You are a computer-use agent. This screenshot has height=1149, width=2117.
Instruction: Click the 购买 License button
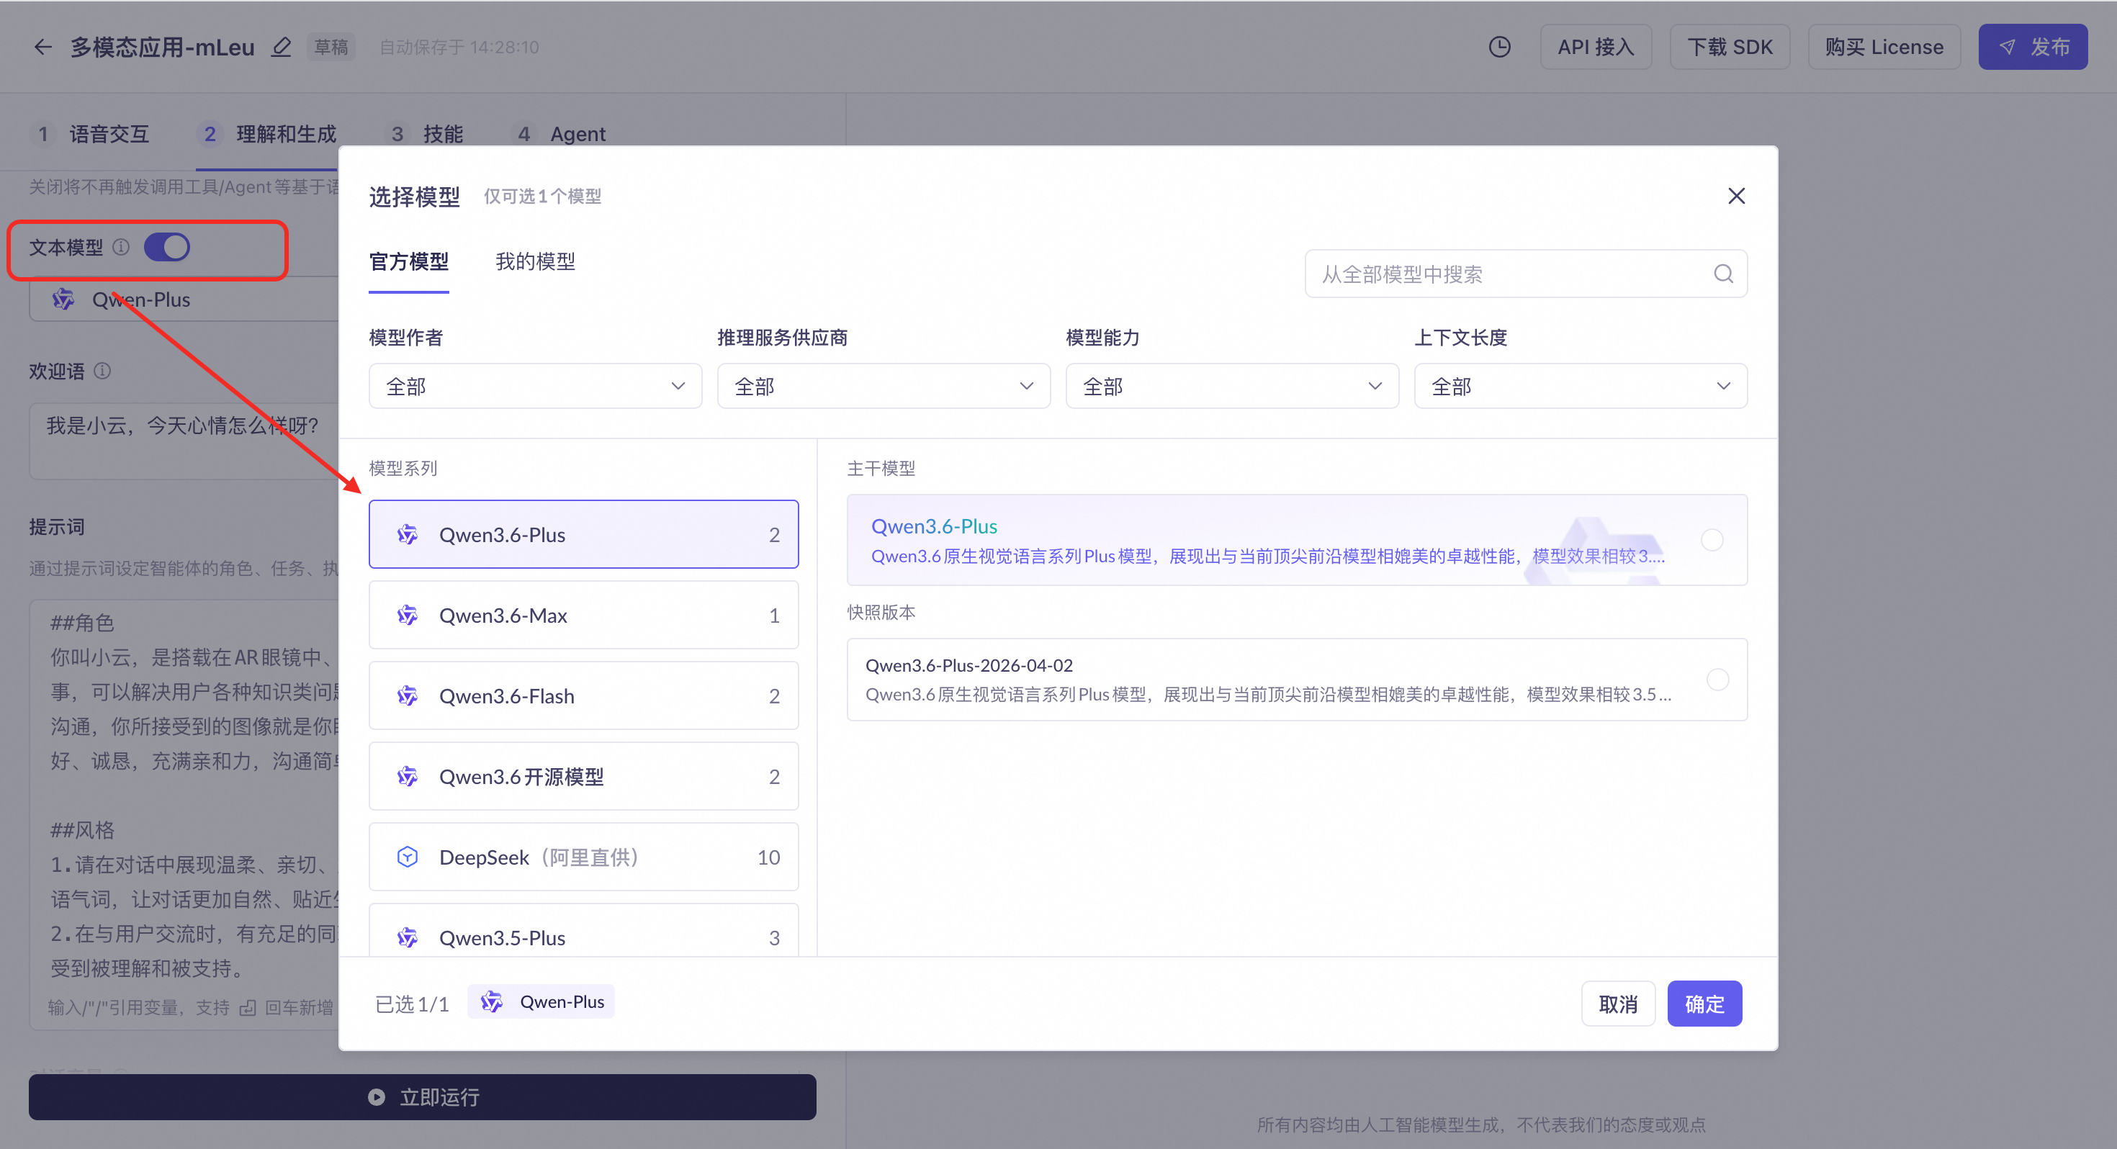click(x=1884, y=47)
